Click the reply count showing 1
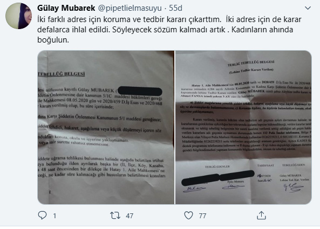The height and width of the screenshot is (229, 320). point(55,216)
